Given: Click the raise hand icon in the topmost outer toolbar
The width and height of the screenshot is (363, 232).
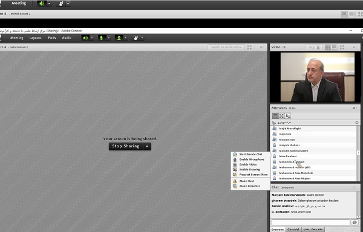Looking at the screenshot, I should tap(61, 4).
